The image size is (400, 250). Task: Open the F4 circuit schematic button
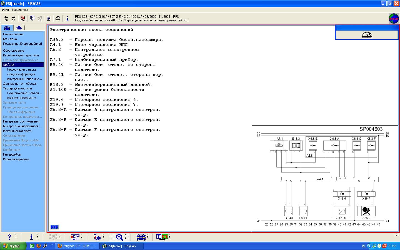click(x=76, y=237)
